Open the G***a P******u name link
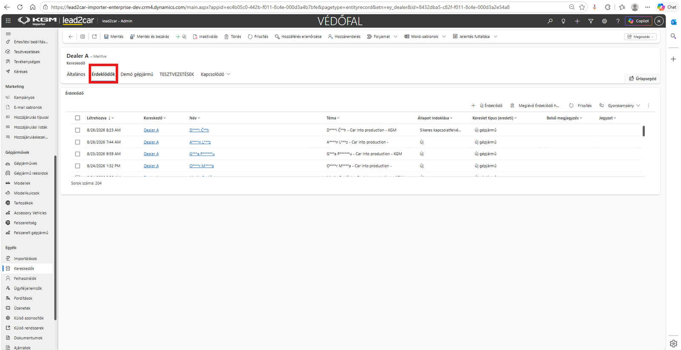The height and width of the screenshot is (350, 681). 202,154
